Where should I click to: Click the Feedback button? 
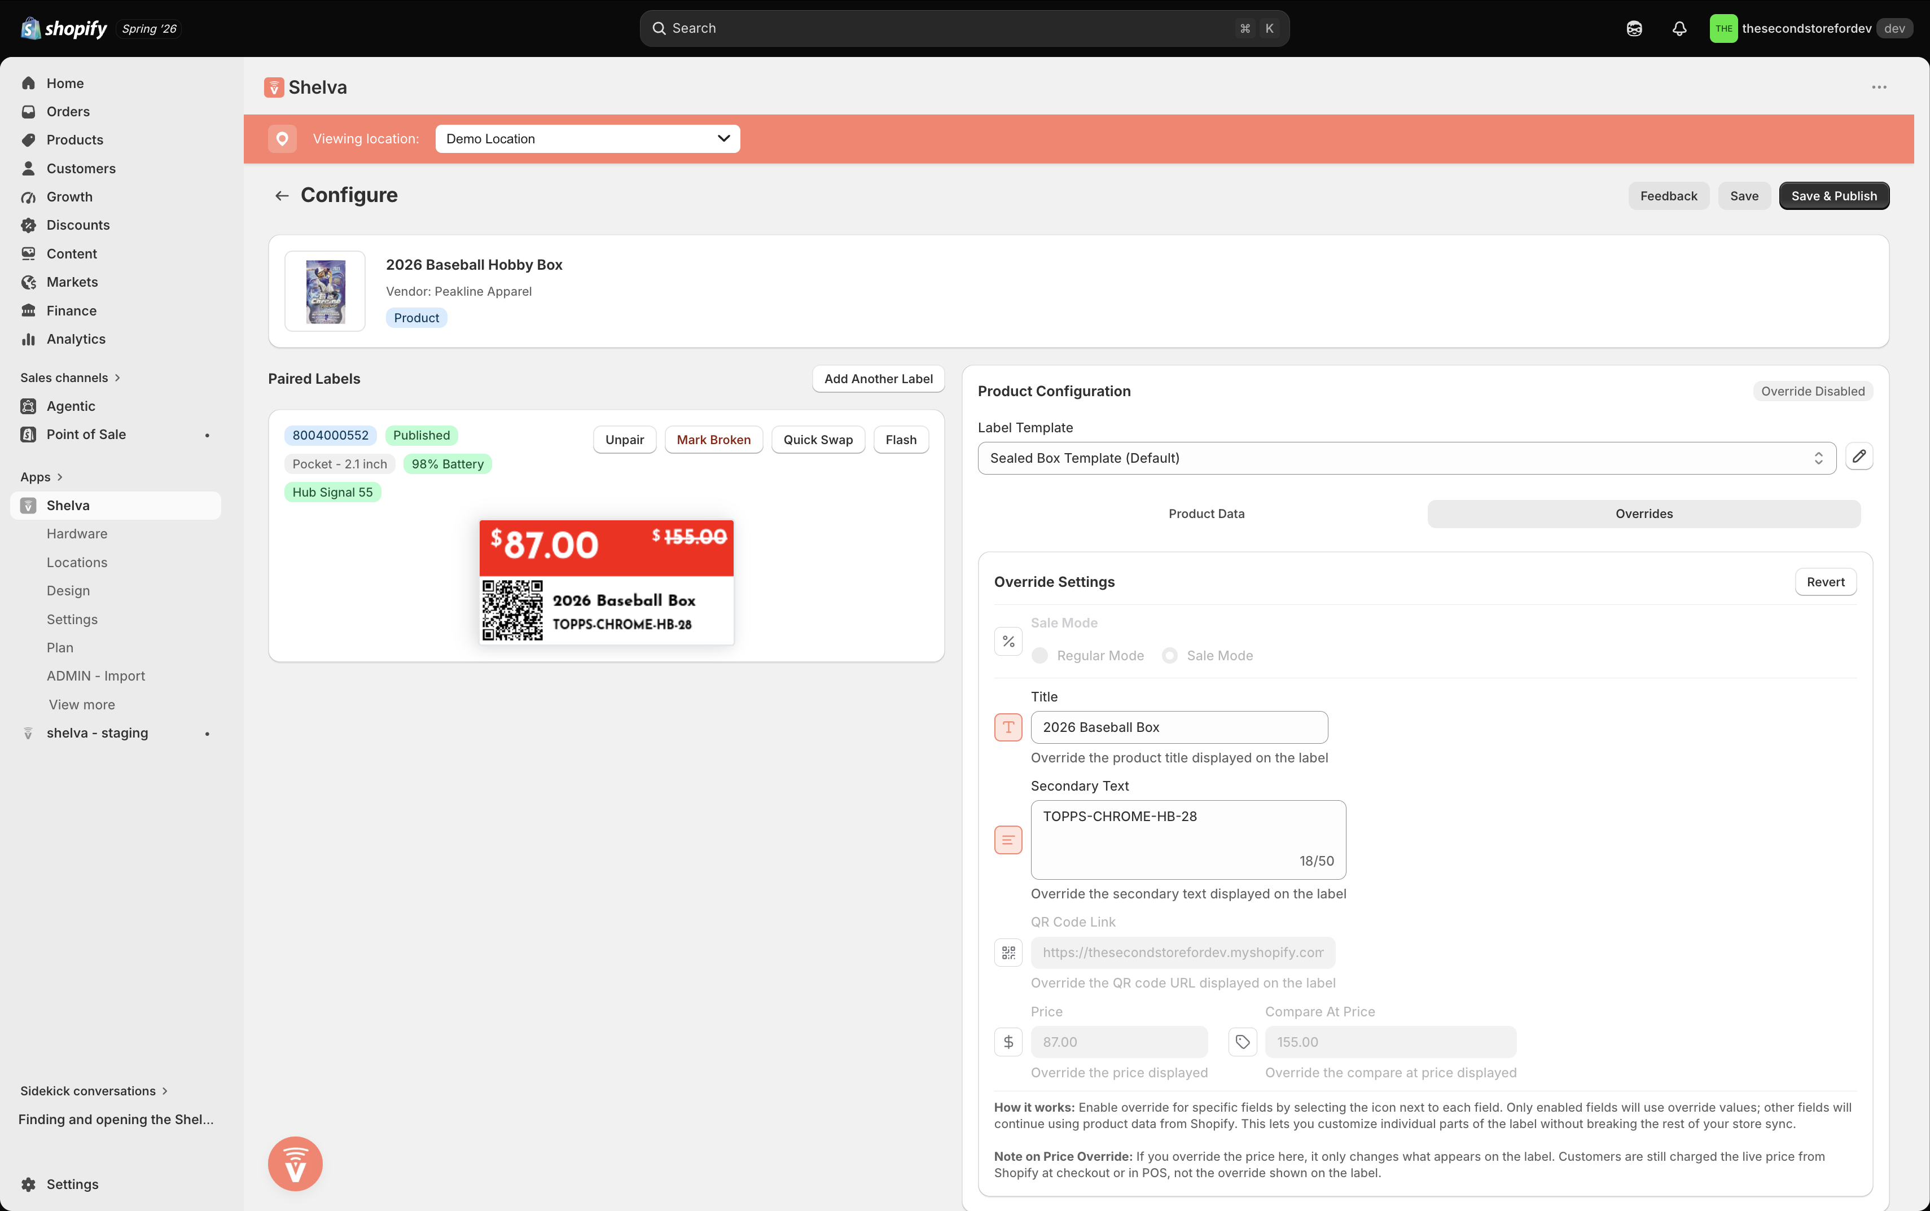1668,196
